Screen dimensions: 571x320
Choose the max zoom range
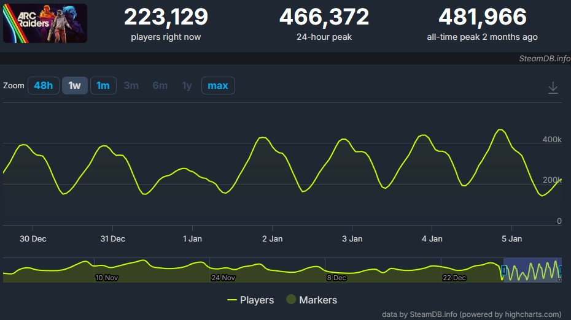click(x=217, y=86)
